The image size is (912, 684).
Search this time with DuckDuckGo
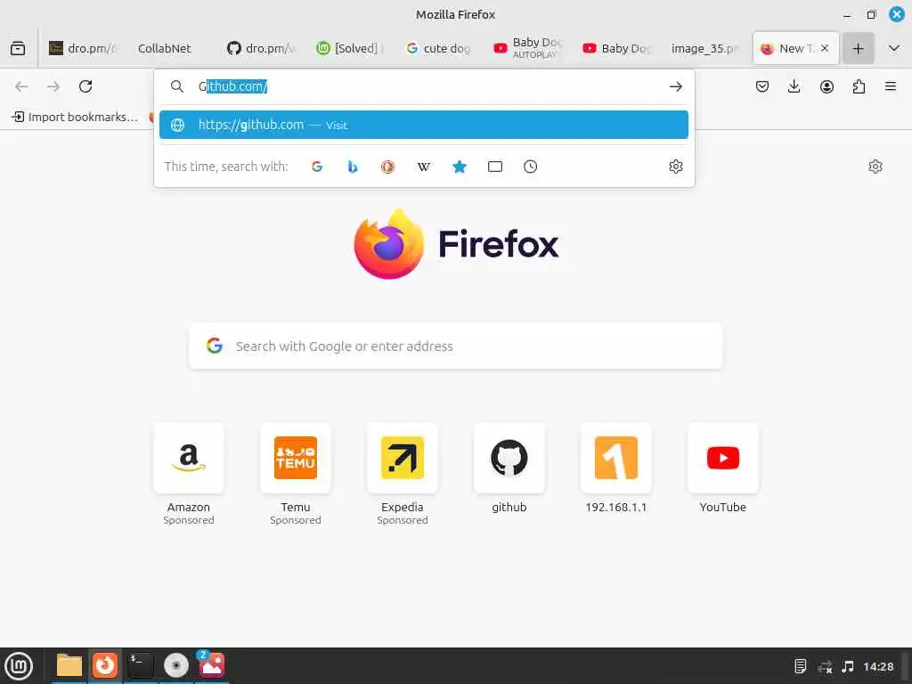(x=388, y=167)
